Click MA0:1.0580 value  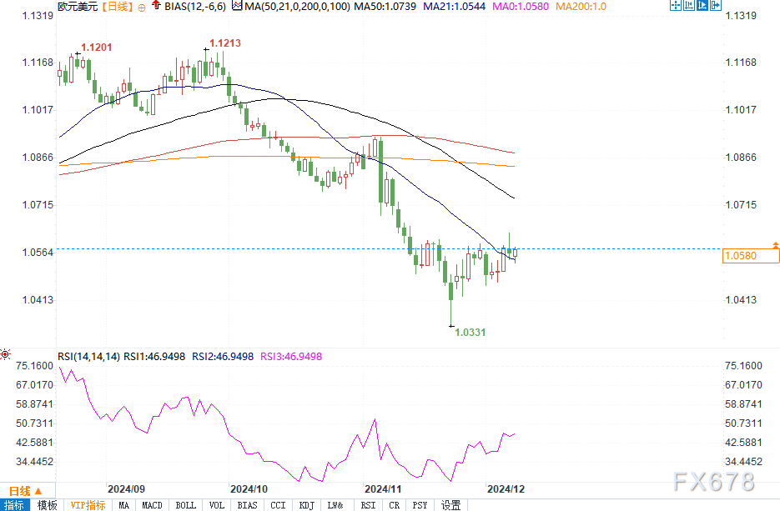[x=521, y=7]
